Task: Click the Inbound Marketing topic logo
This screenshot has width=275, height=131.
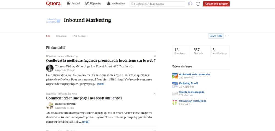Action: tap(54, 21)
